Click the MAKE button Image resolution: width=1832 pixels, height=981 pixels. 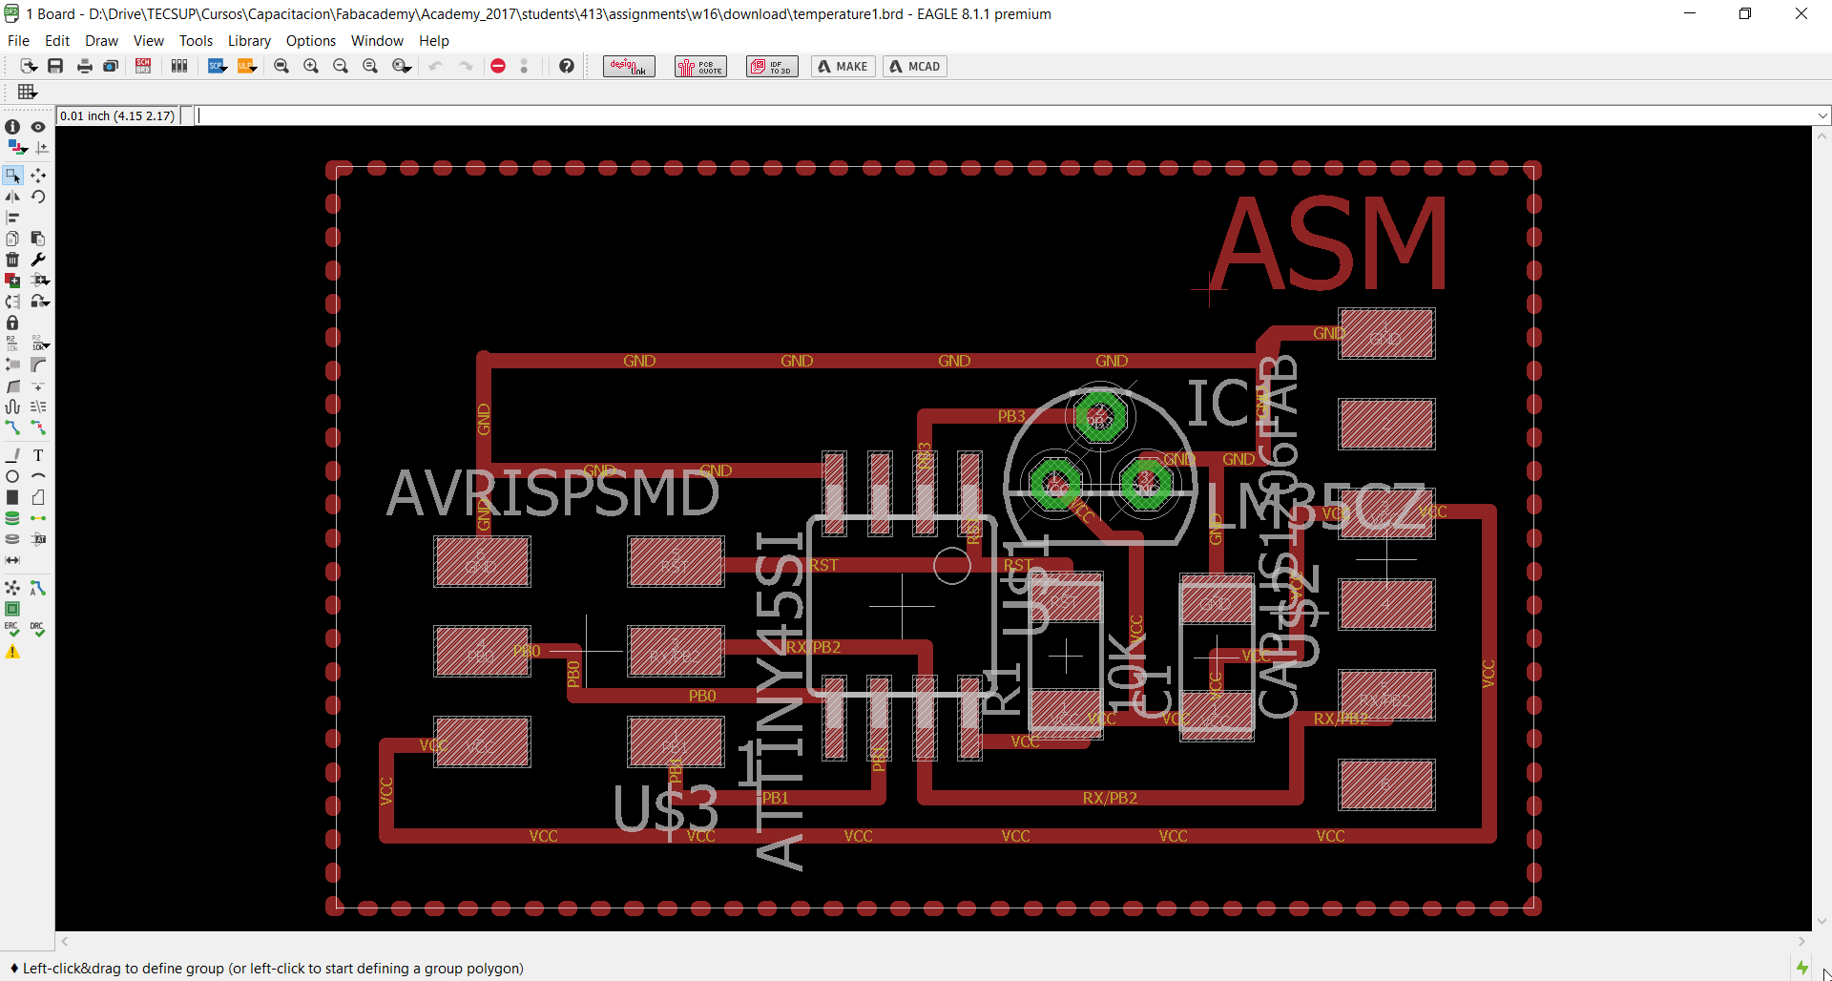click(x=843, y=66)
